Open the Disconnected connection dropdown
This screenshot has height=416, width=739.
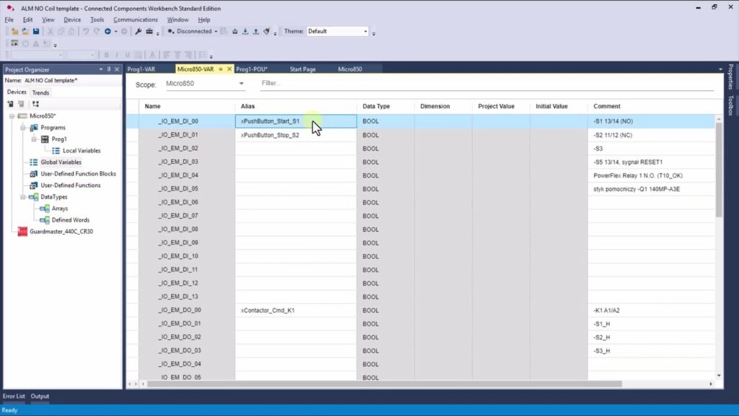tap(216, 32)
